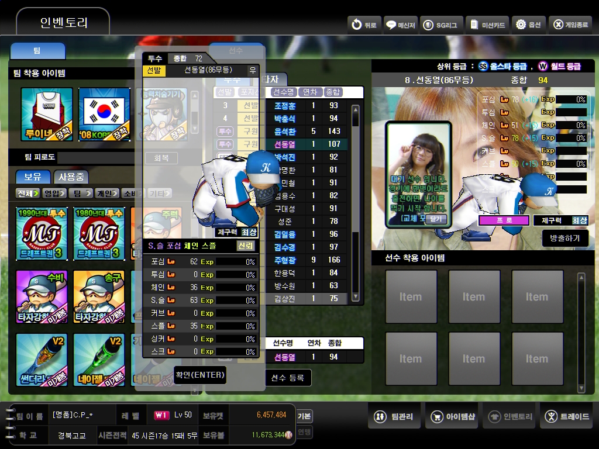Click the 선수 등록 register button
Screen dimensions: 599x449
(288, 378)
